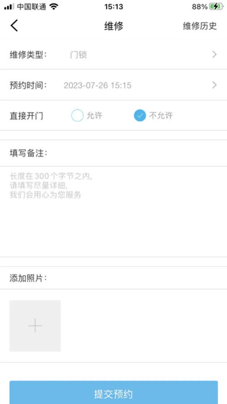Change the date 2023-07-26 15:15
The image size is (227, 404).
(98, 85)
